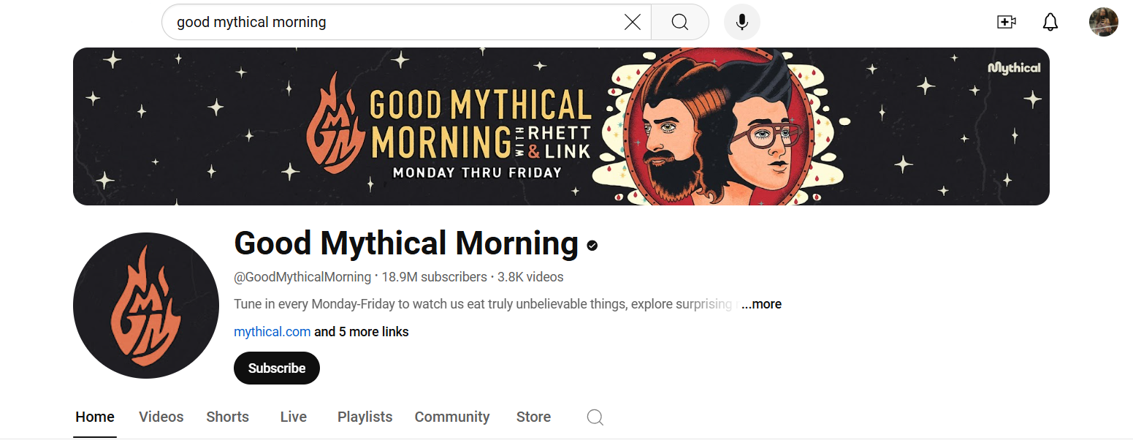Visit the mythical.com link
Viewport: 1133px width, 443px height.
pos(272,331)
